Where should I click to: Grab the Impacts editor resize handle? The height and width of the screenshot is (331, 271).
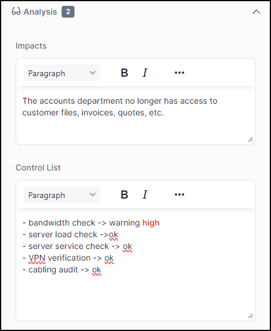tap(250, 139)
